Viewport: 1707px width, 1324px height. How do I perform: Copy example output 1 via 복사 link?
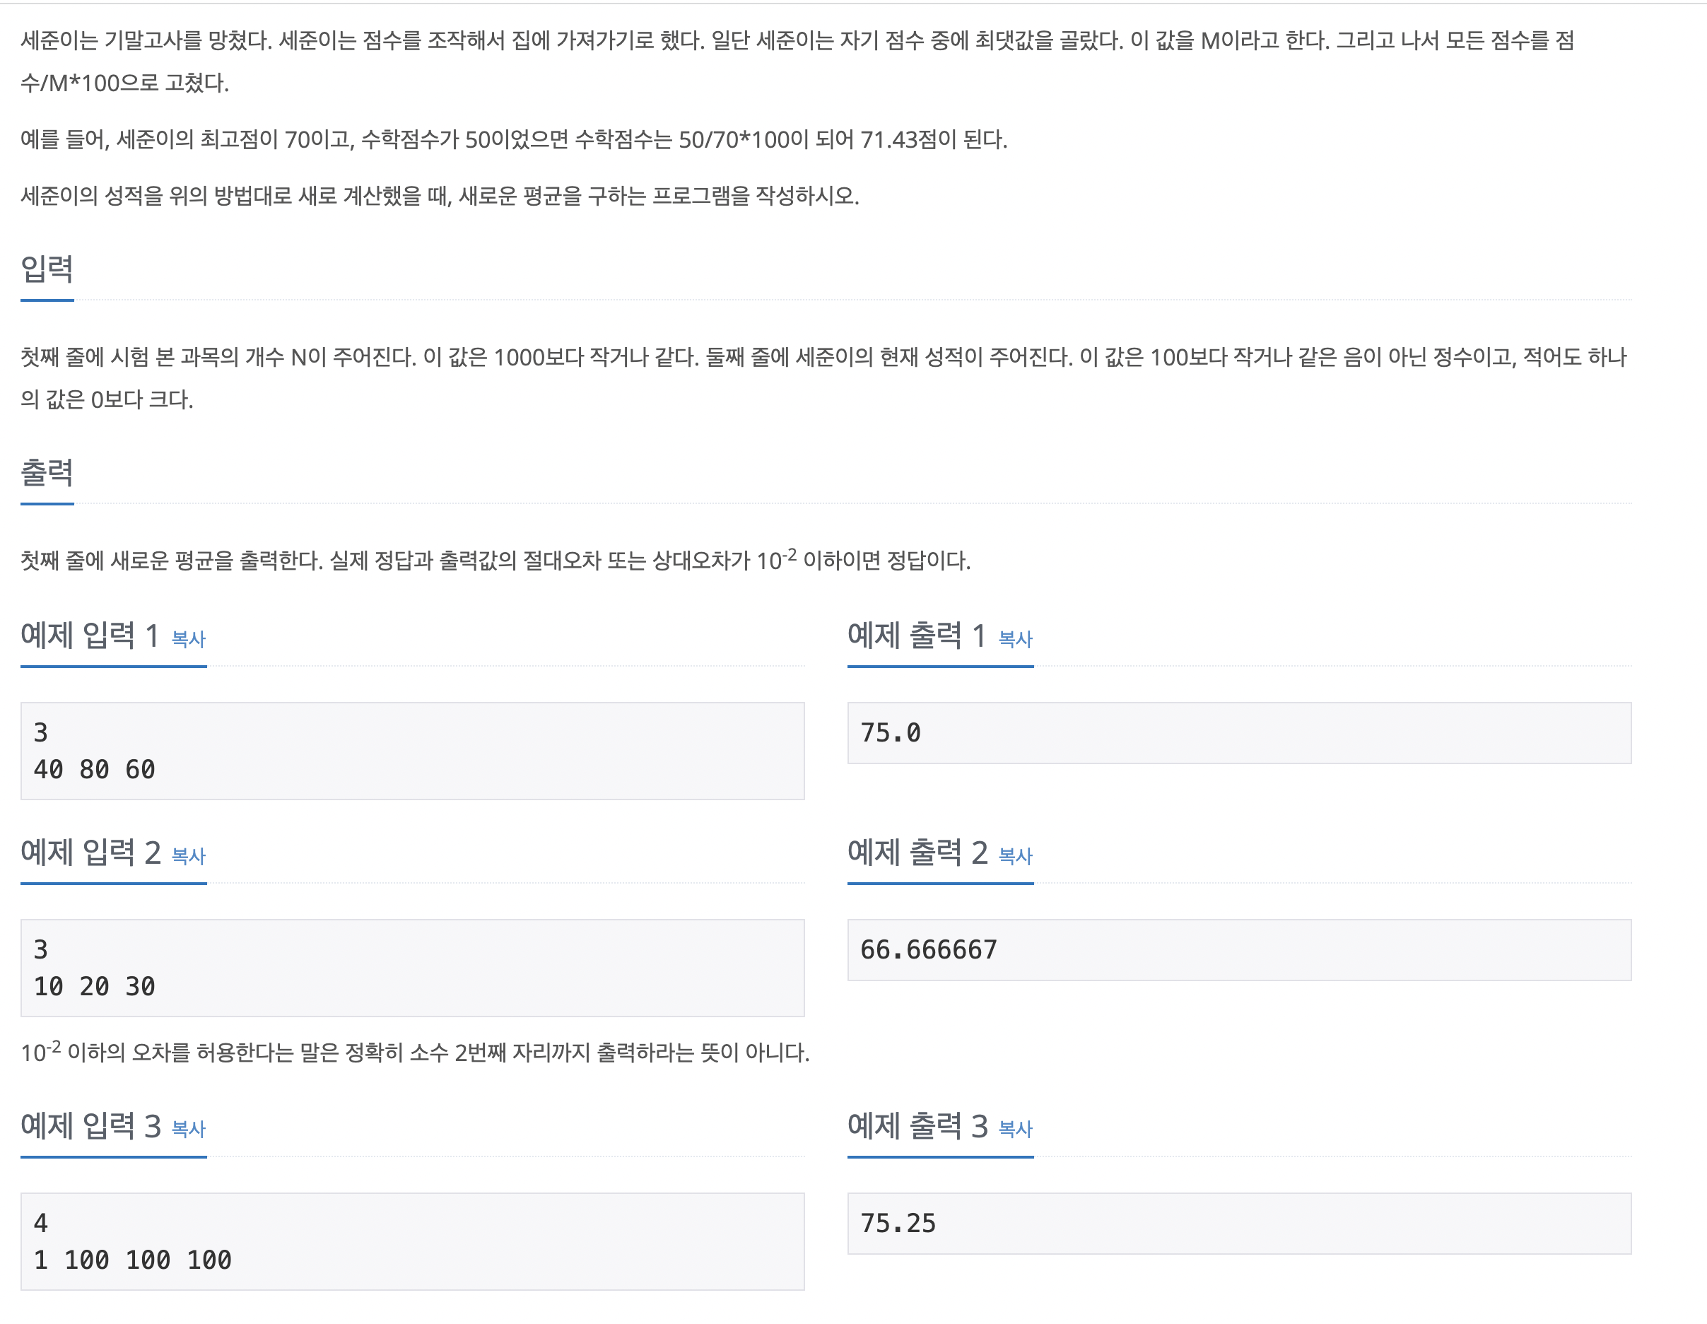tap(1015, 639)
